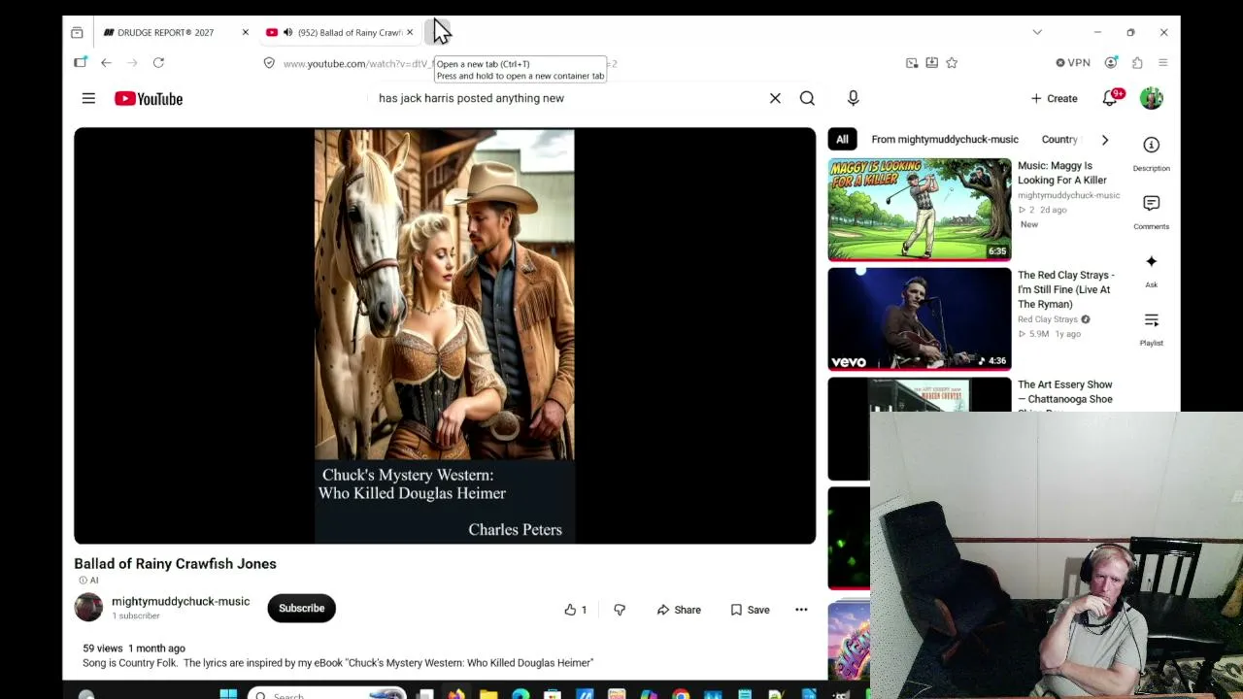Go back to the previous page
Screen dimensions: 1243x699
tap(106, 63)
